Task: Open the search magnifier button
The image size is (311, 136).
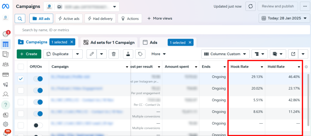Action: (x=20, y=18)
